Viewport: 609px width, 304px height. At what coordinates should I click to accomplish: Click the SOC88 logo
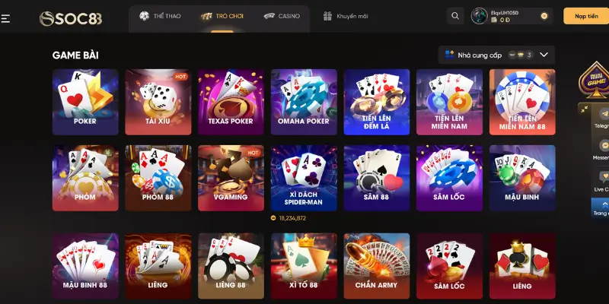coord(71,18)
